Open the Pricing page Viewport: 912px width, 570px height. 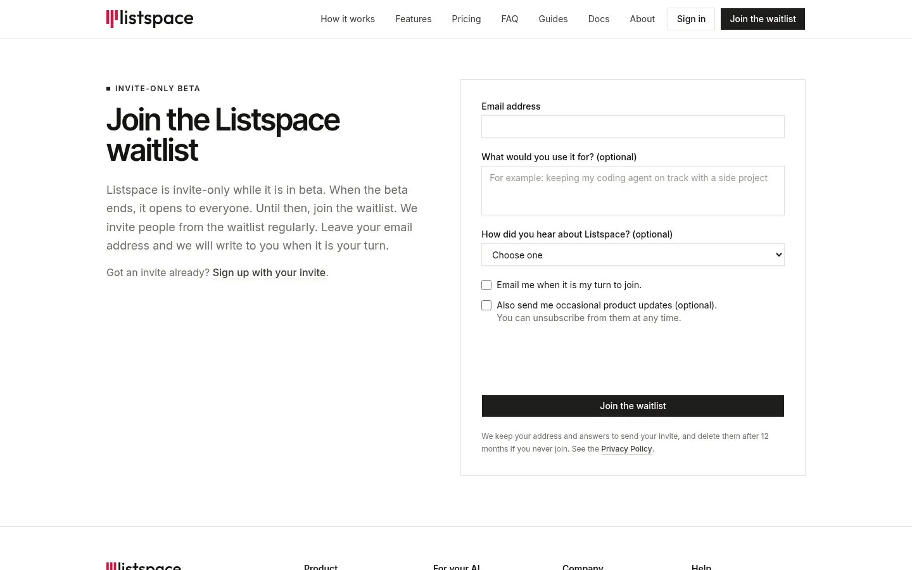466,19
